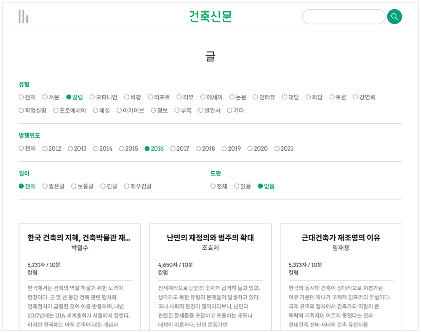Viewport: 421px width, 333px height.
Task: Select publication year 2012
Action: click(x=52, y=149)
